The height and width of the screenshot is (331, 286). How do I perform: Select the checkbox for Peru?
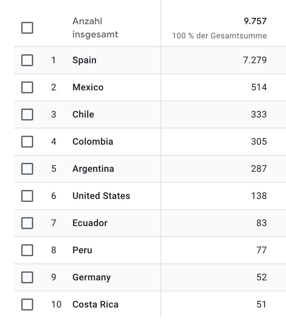(x=27, y=250)
